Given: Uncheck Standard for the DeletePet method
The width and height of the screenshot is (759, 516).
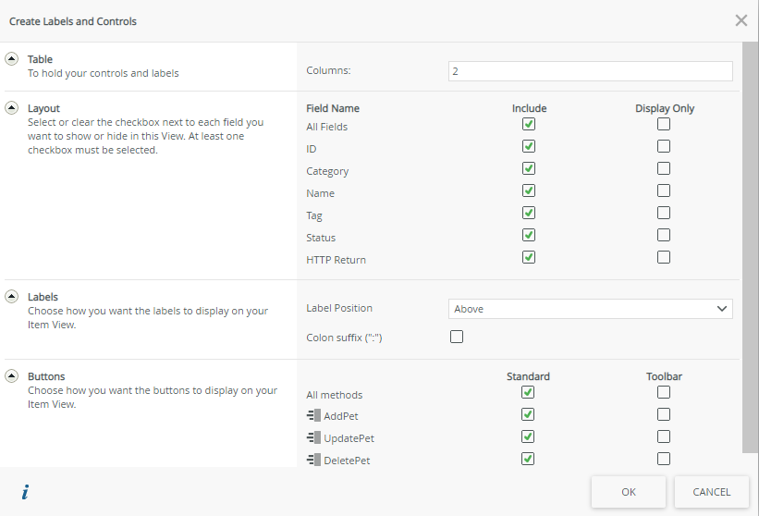Looking at the screenshot, I should coord(529,459).
